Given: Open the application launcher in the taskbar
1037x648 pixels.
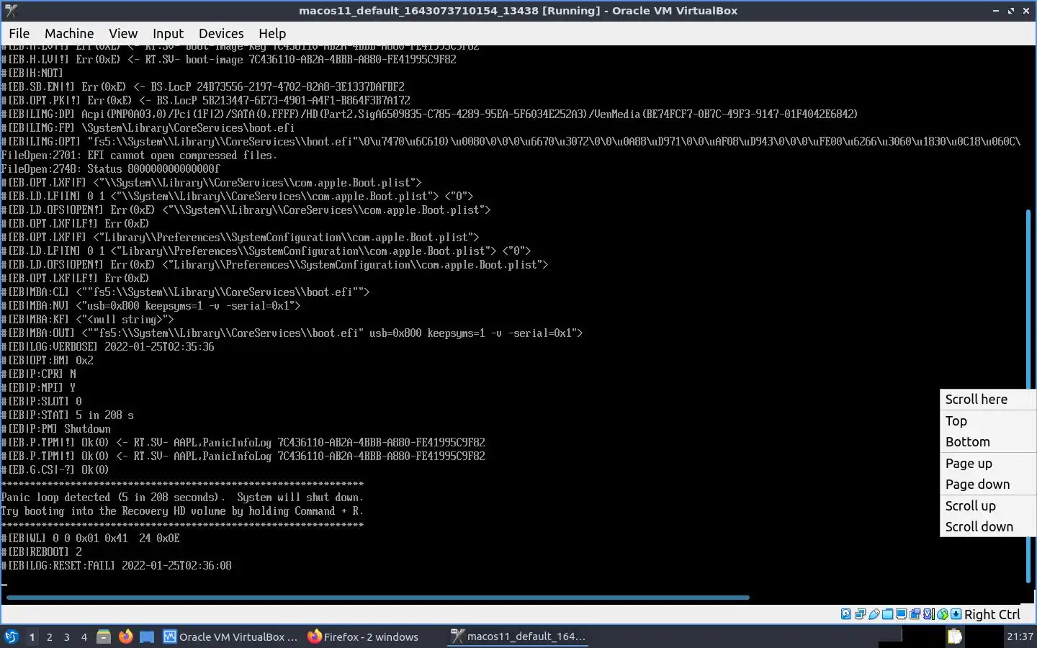Looking at the screenshot, I should tap(12, 636).
